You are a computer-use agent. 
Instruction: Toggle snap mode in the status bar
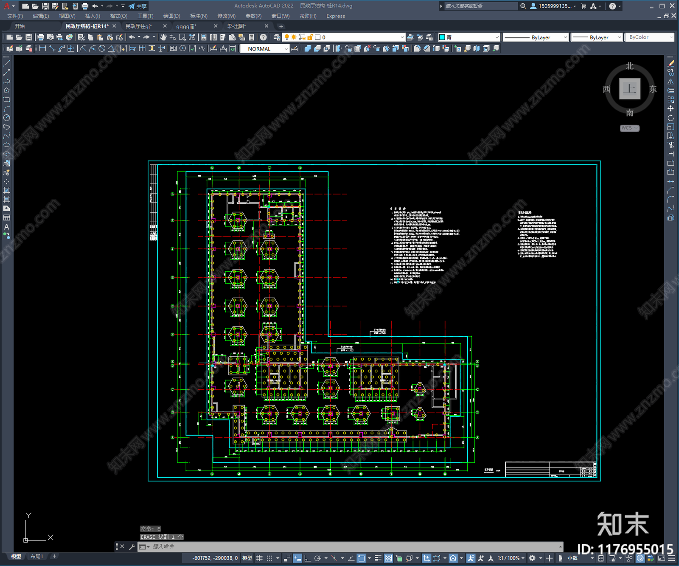(x=269, y=558)
